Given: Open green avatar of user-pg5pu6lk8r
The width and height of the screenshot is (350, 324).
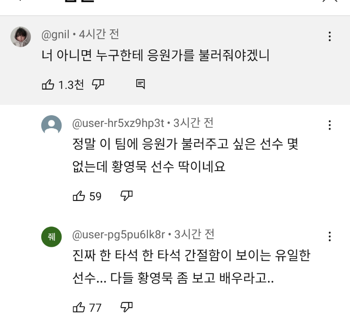Looking at the screenshot, I should pos(51,237).
